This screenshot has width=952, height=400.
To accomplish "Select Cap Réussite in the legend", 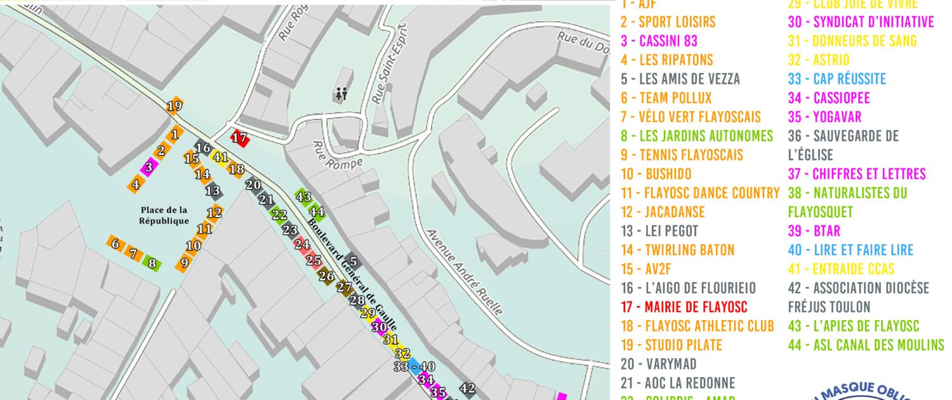I will pos(836,79).
